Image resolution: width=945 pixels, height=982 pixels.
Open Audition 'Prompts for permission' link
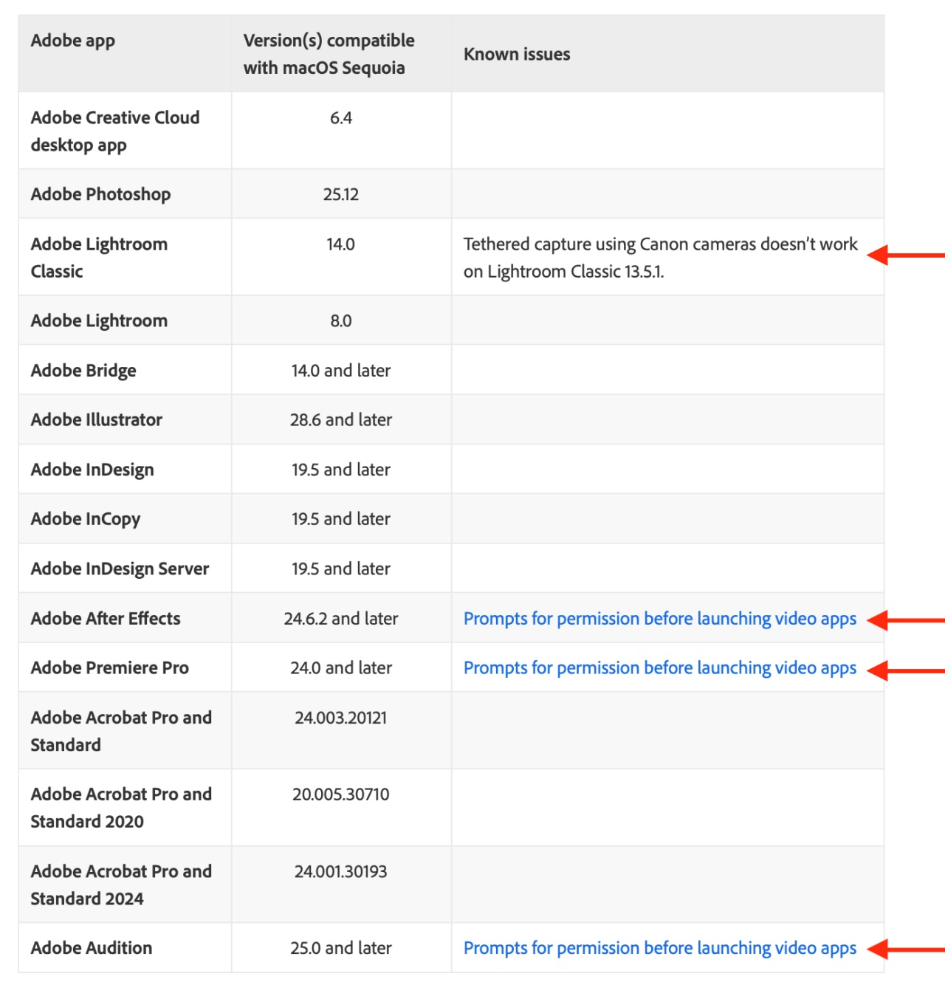[660, 948]
